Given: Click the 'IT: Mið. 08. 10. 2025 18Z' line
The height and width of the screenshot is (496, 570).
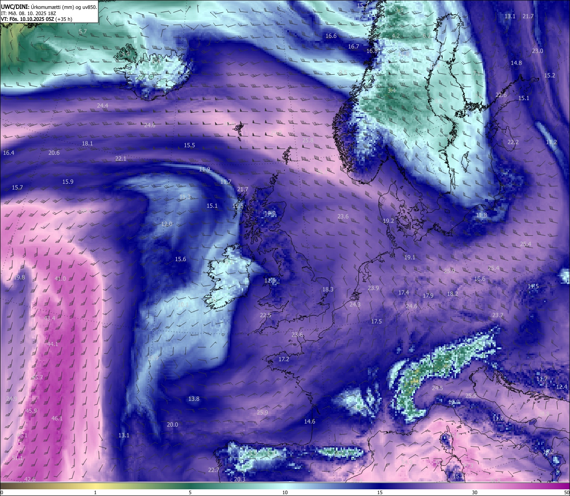Looking at the screenshot, I should pos(28,13).
